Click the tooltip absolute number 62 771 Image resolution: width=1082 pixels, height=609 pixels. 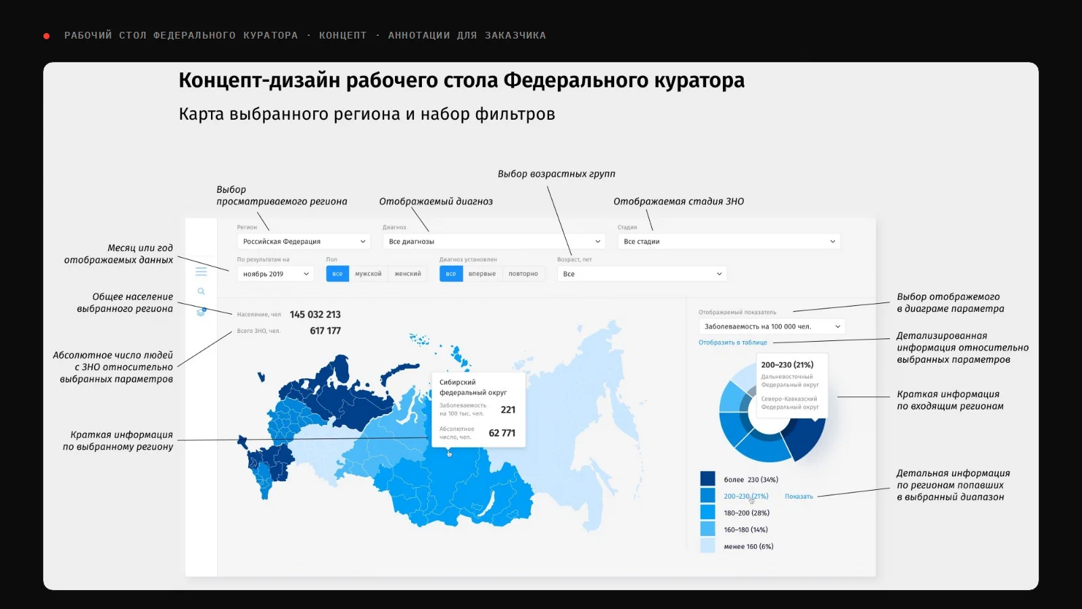click(x=502, y=433)
